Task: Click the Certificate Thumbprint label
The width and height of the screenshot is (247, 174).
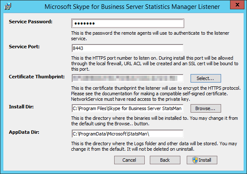Action: point(36,77)
